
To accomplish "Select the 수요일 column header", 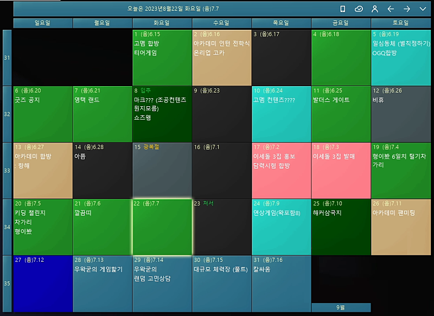I will click(222, 23).
